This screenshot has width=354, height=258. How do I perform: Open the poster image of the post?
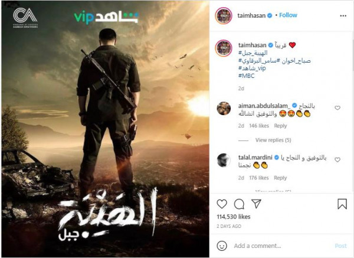coord(106,129)
